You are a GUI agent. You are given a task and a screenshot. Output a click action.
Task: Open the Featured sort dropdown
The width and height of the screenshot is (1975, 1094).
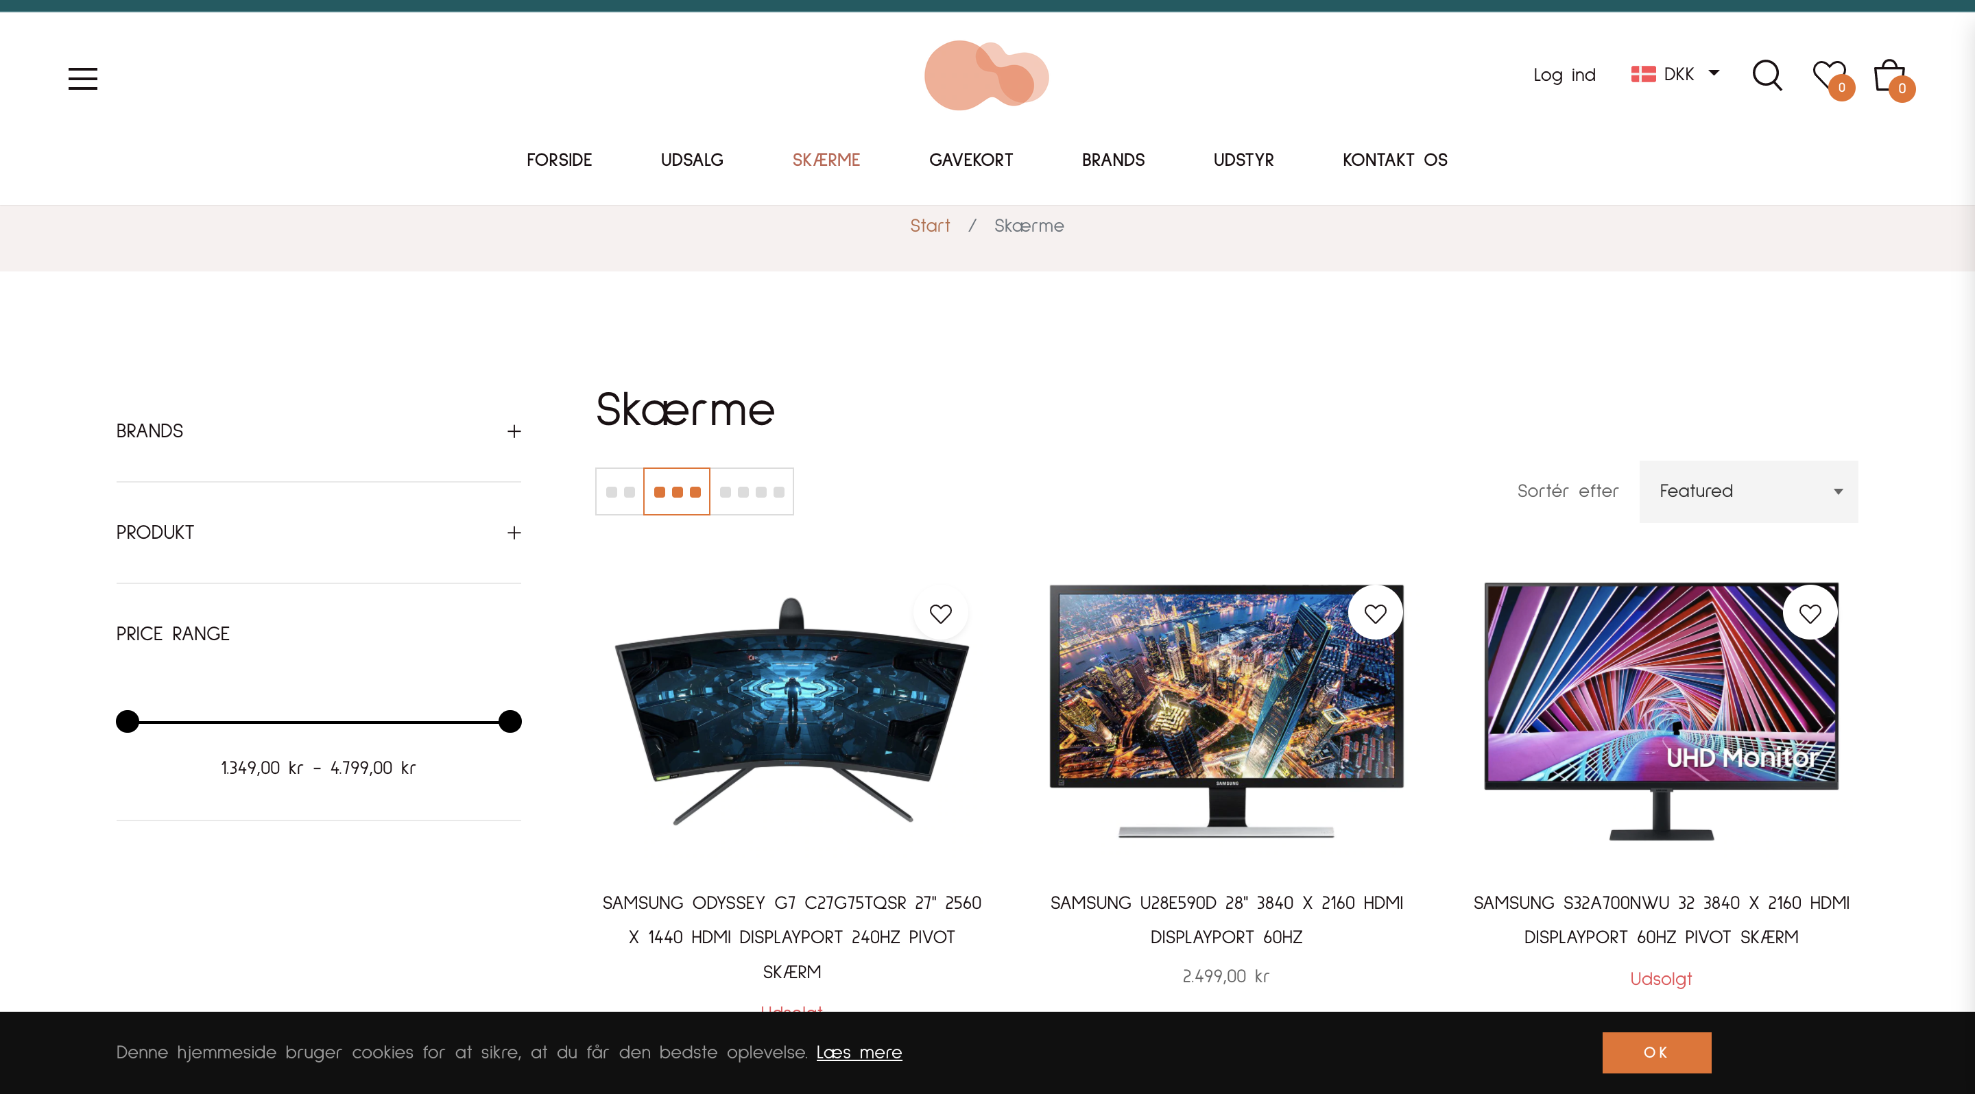(x=1749, y=492)
